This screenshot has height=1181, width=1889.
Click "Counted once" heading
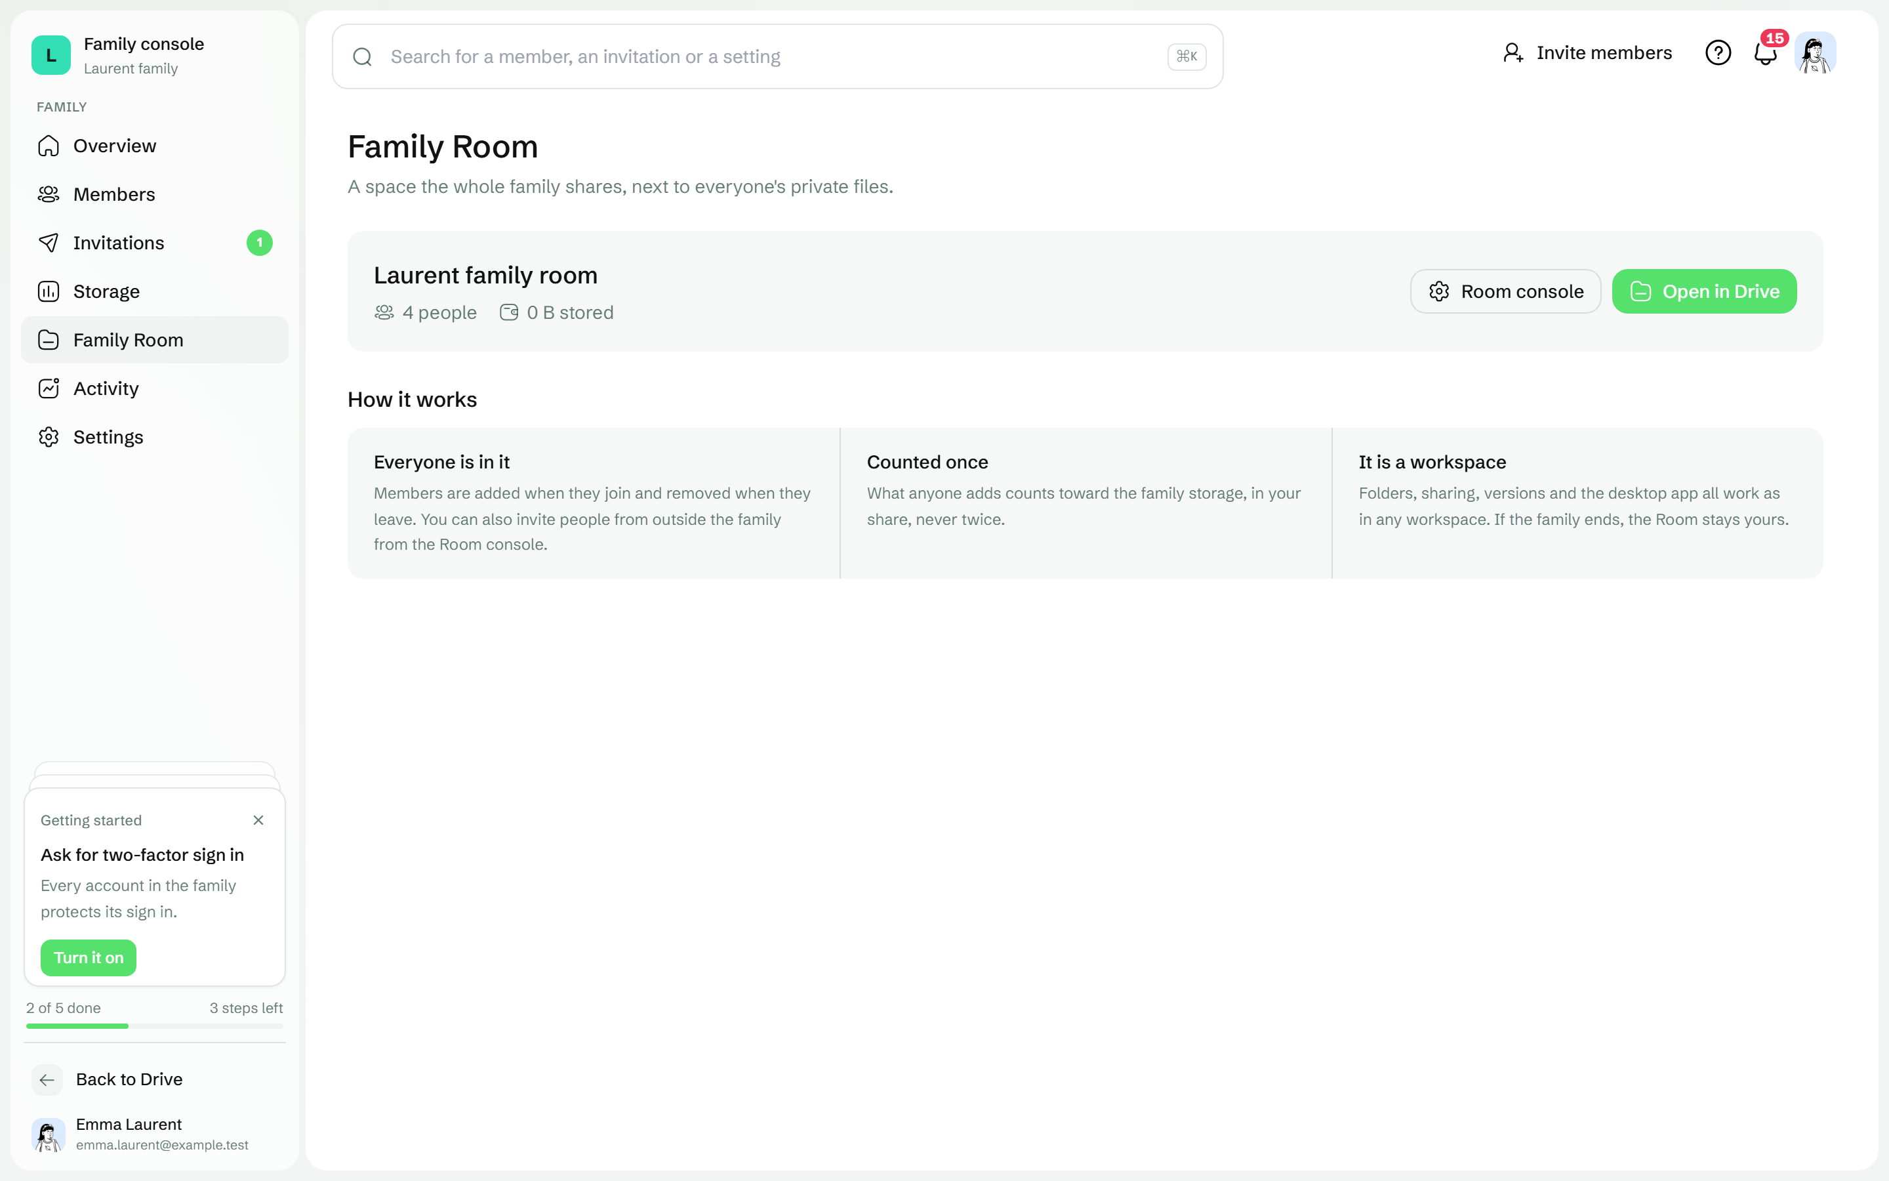927,463
